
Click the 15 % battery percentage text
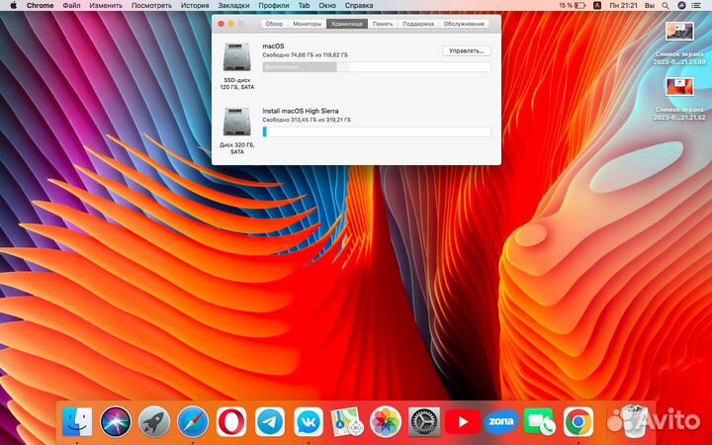[x=566, y=6]
